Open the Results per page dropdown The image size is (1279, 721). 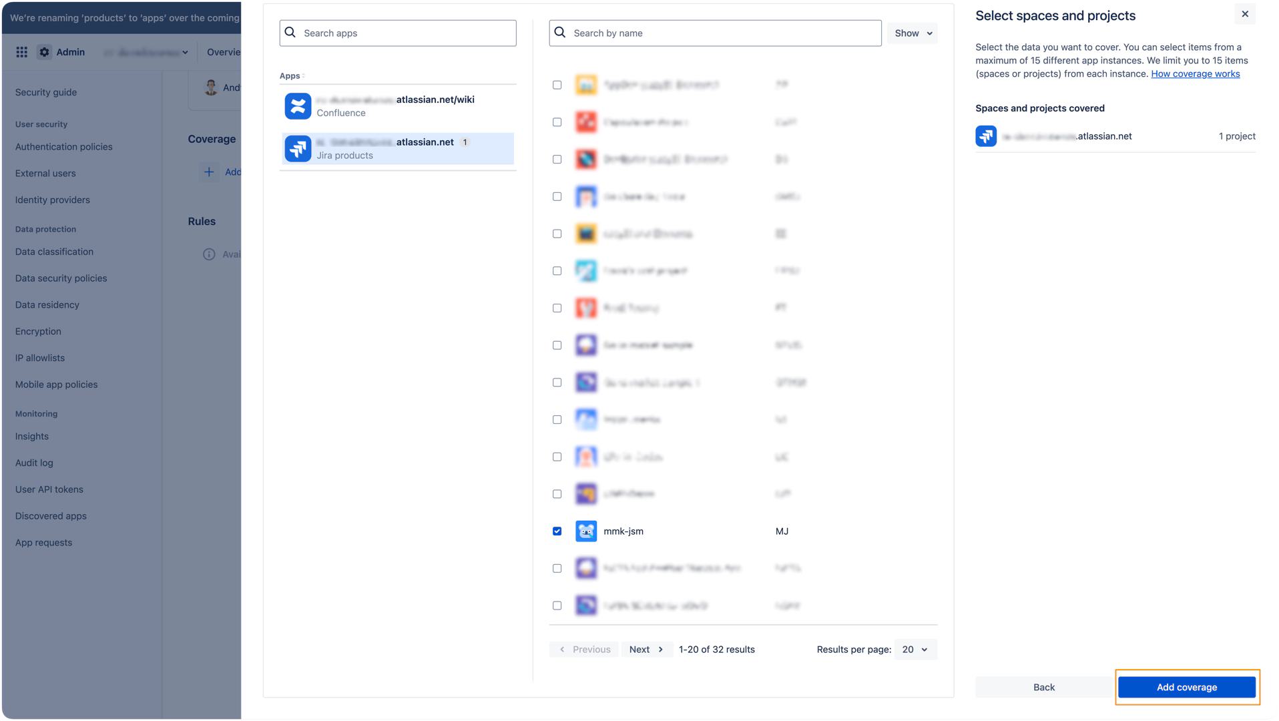pyautogui.click(x=915, y=650)
